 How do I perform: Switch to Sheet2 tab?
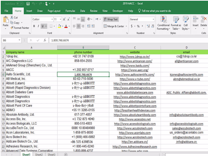tap(39, 155)
